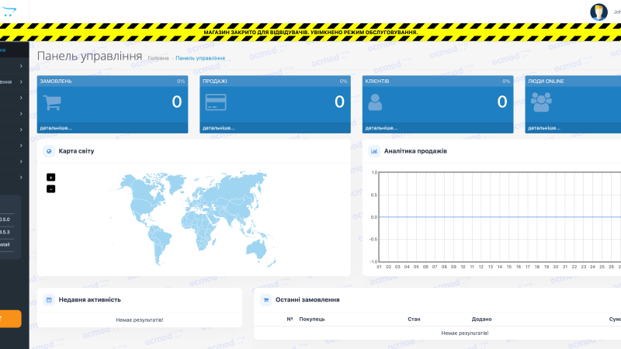The image size is (621, 349).
Task: Go to Головна breadcrumb
Action: (158, 58)
